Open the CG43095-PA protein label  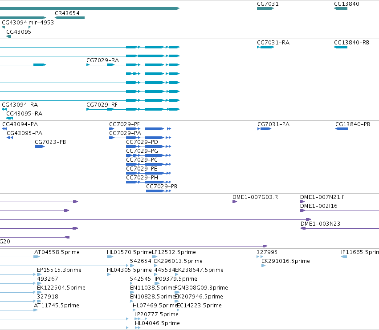pyautogui.click(x=24, y=133)
